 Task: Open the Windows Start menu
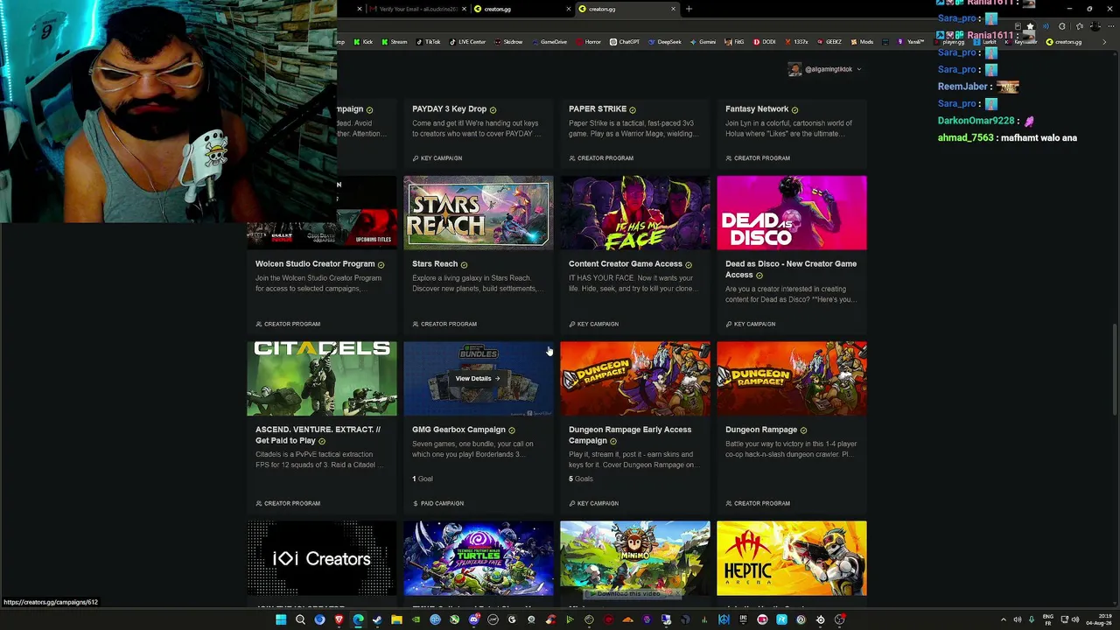coord(281,619)
